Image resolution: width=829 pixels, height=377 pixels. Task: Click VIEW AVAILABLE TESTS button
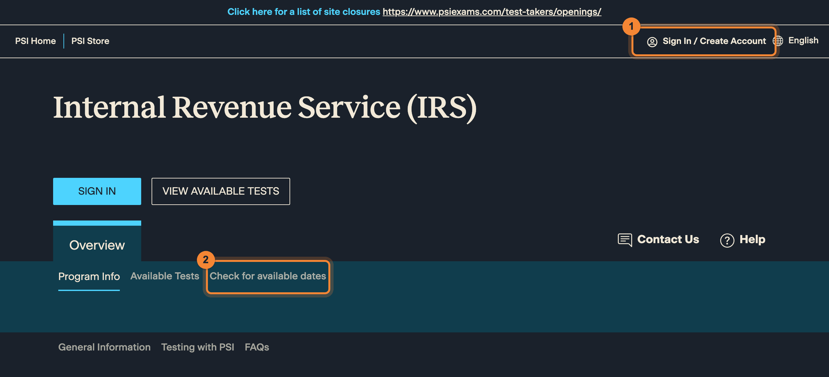coord(221,191)
